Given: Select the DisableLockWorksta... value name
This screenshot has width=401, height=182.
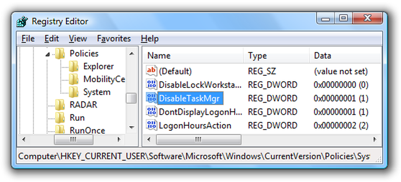Looking at the screenshot, I should pyautogui.click(x=200, y=85).
